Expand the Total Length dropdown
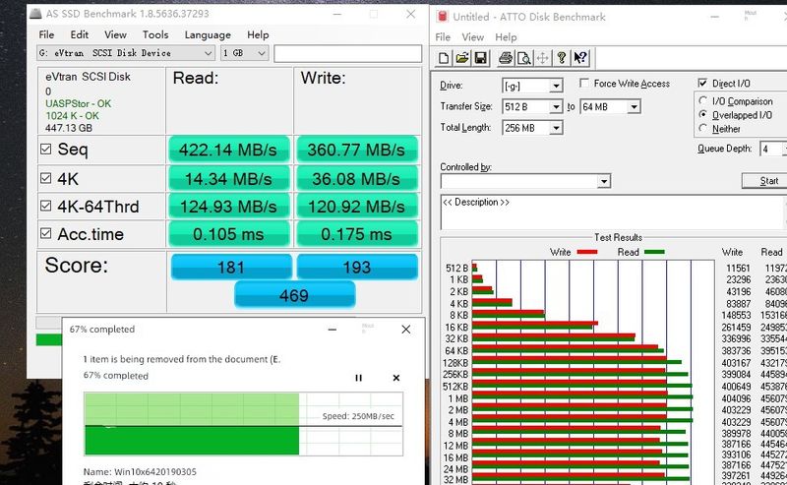 [556, 128]
